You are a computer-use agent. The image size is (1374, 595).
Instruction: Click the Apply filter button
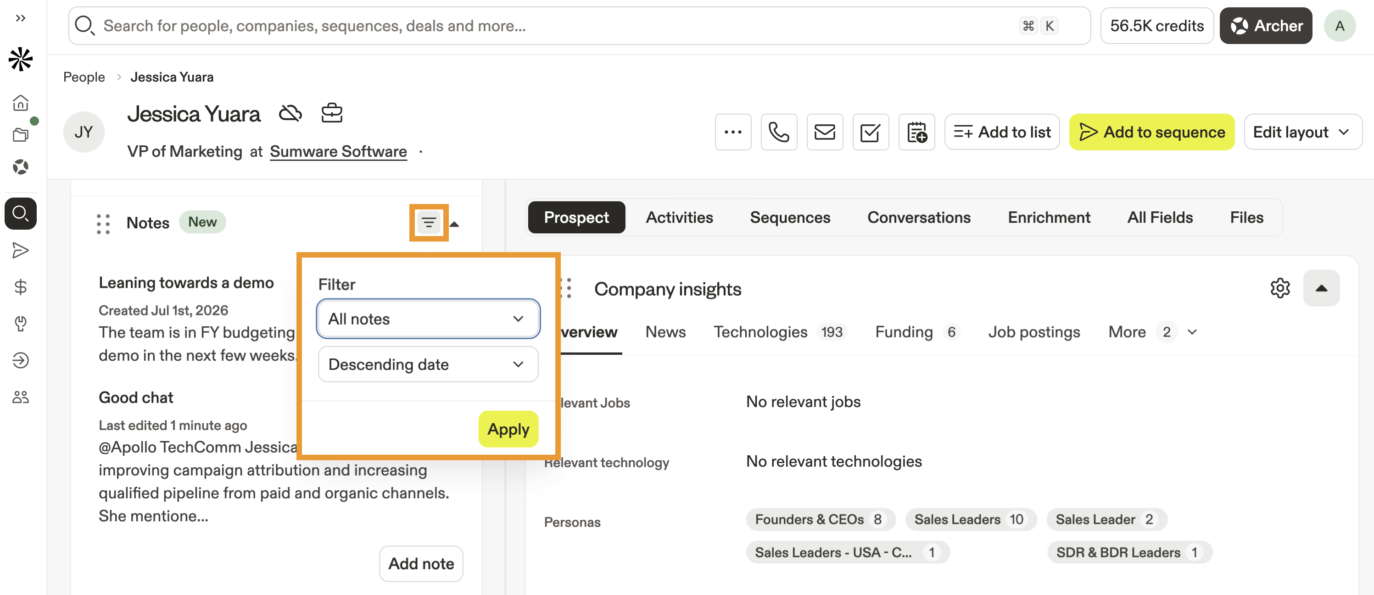coord(508,429)
